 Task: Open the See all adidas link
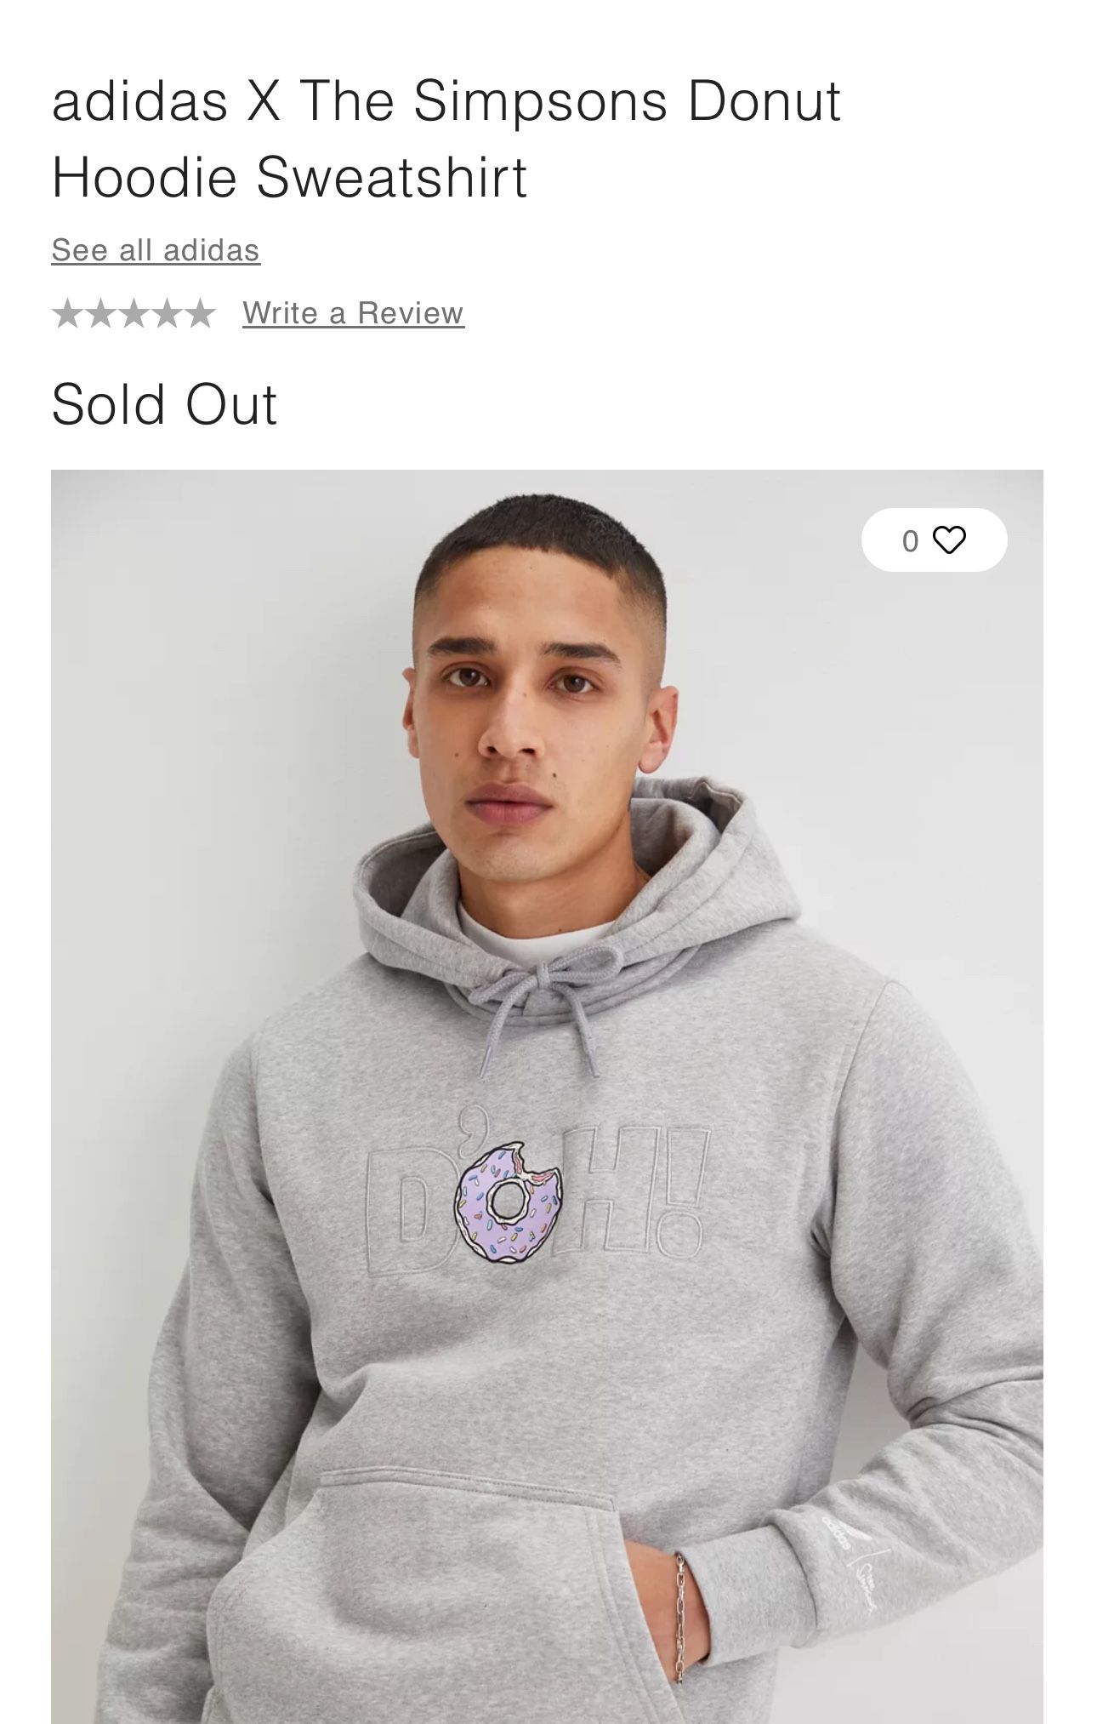(x=156, y=250)
